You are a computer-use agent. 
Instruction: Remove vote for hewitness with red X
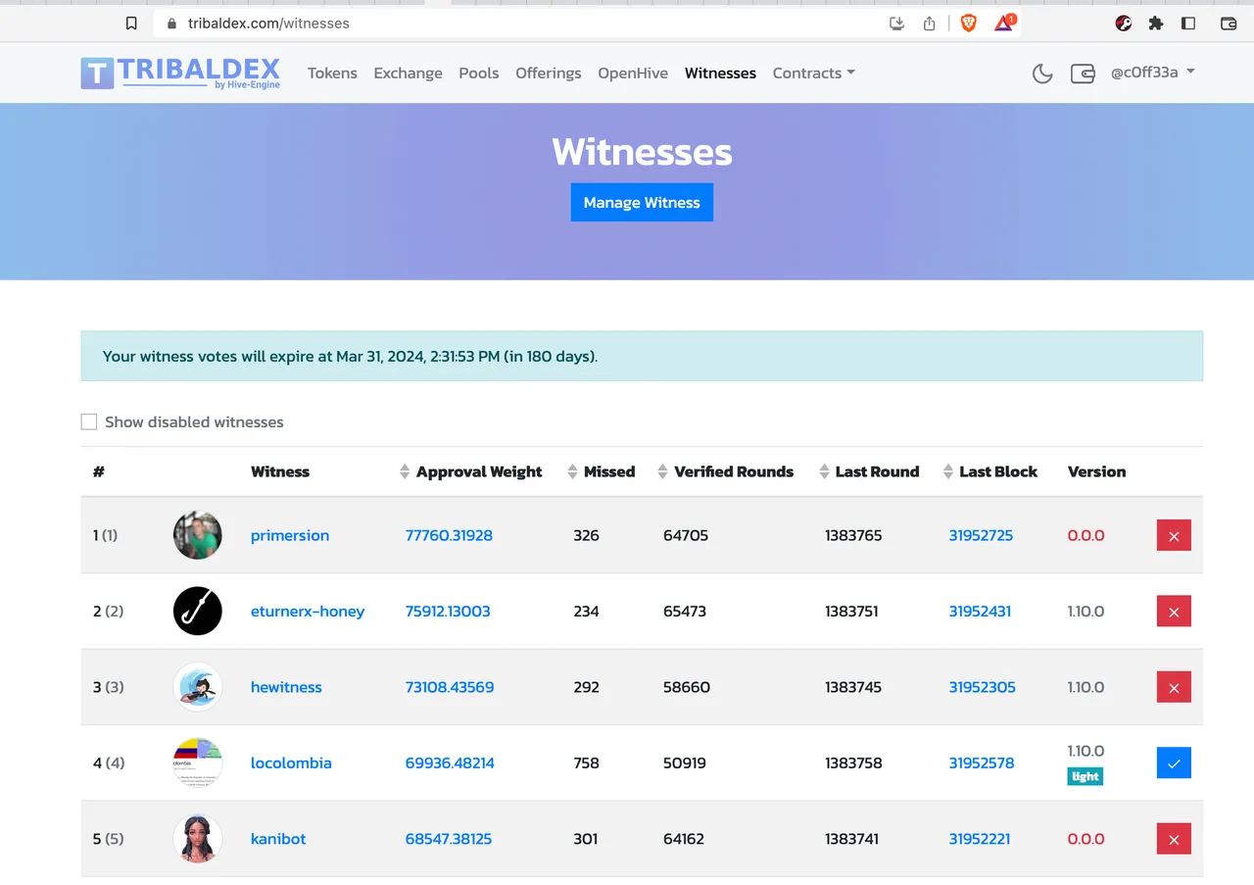(1174, 687)
